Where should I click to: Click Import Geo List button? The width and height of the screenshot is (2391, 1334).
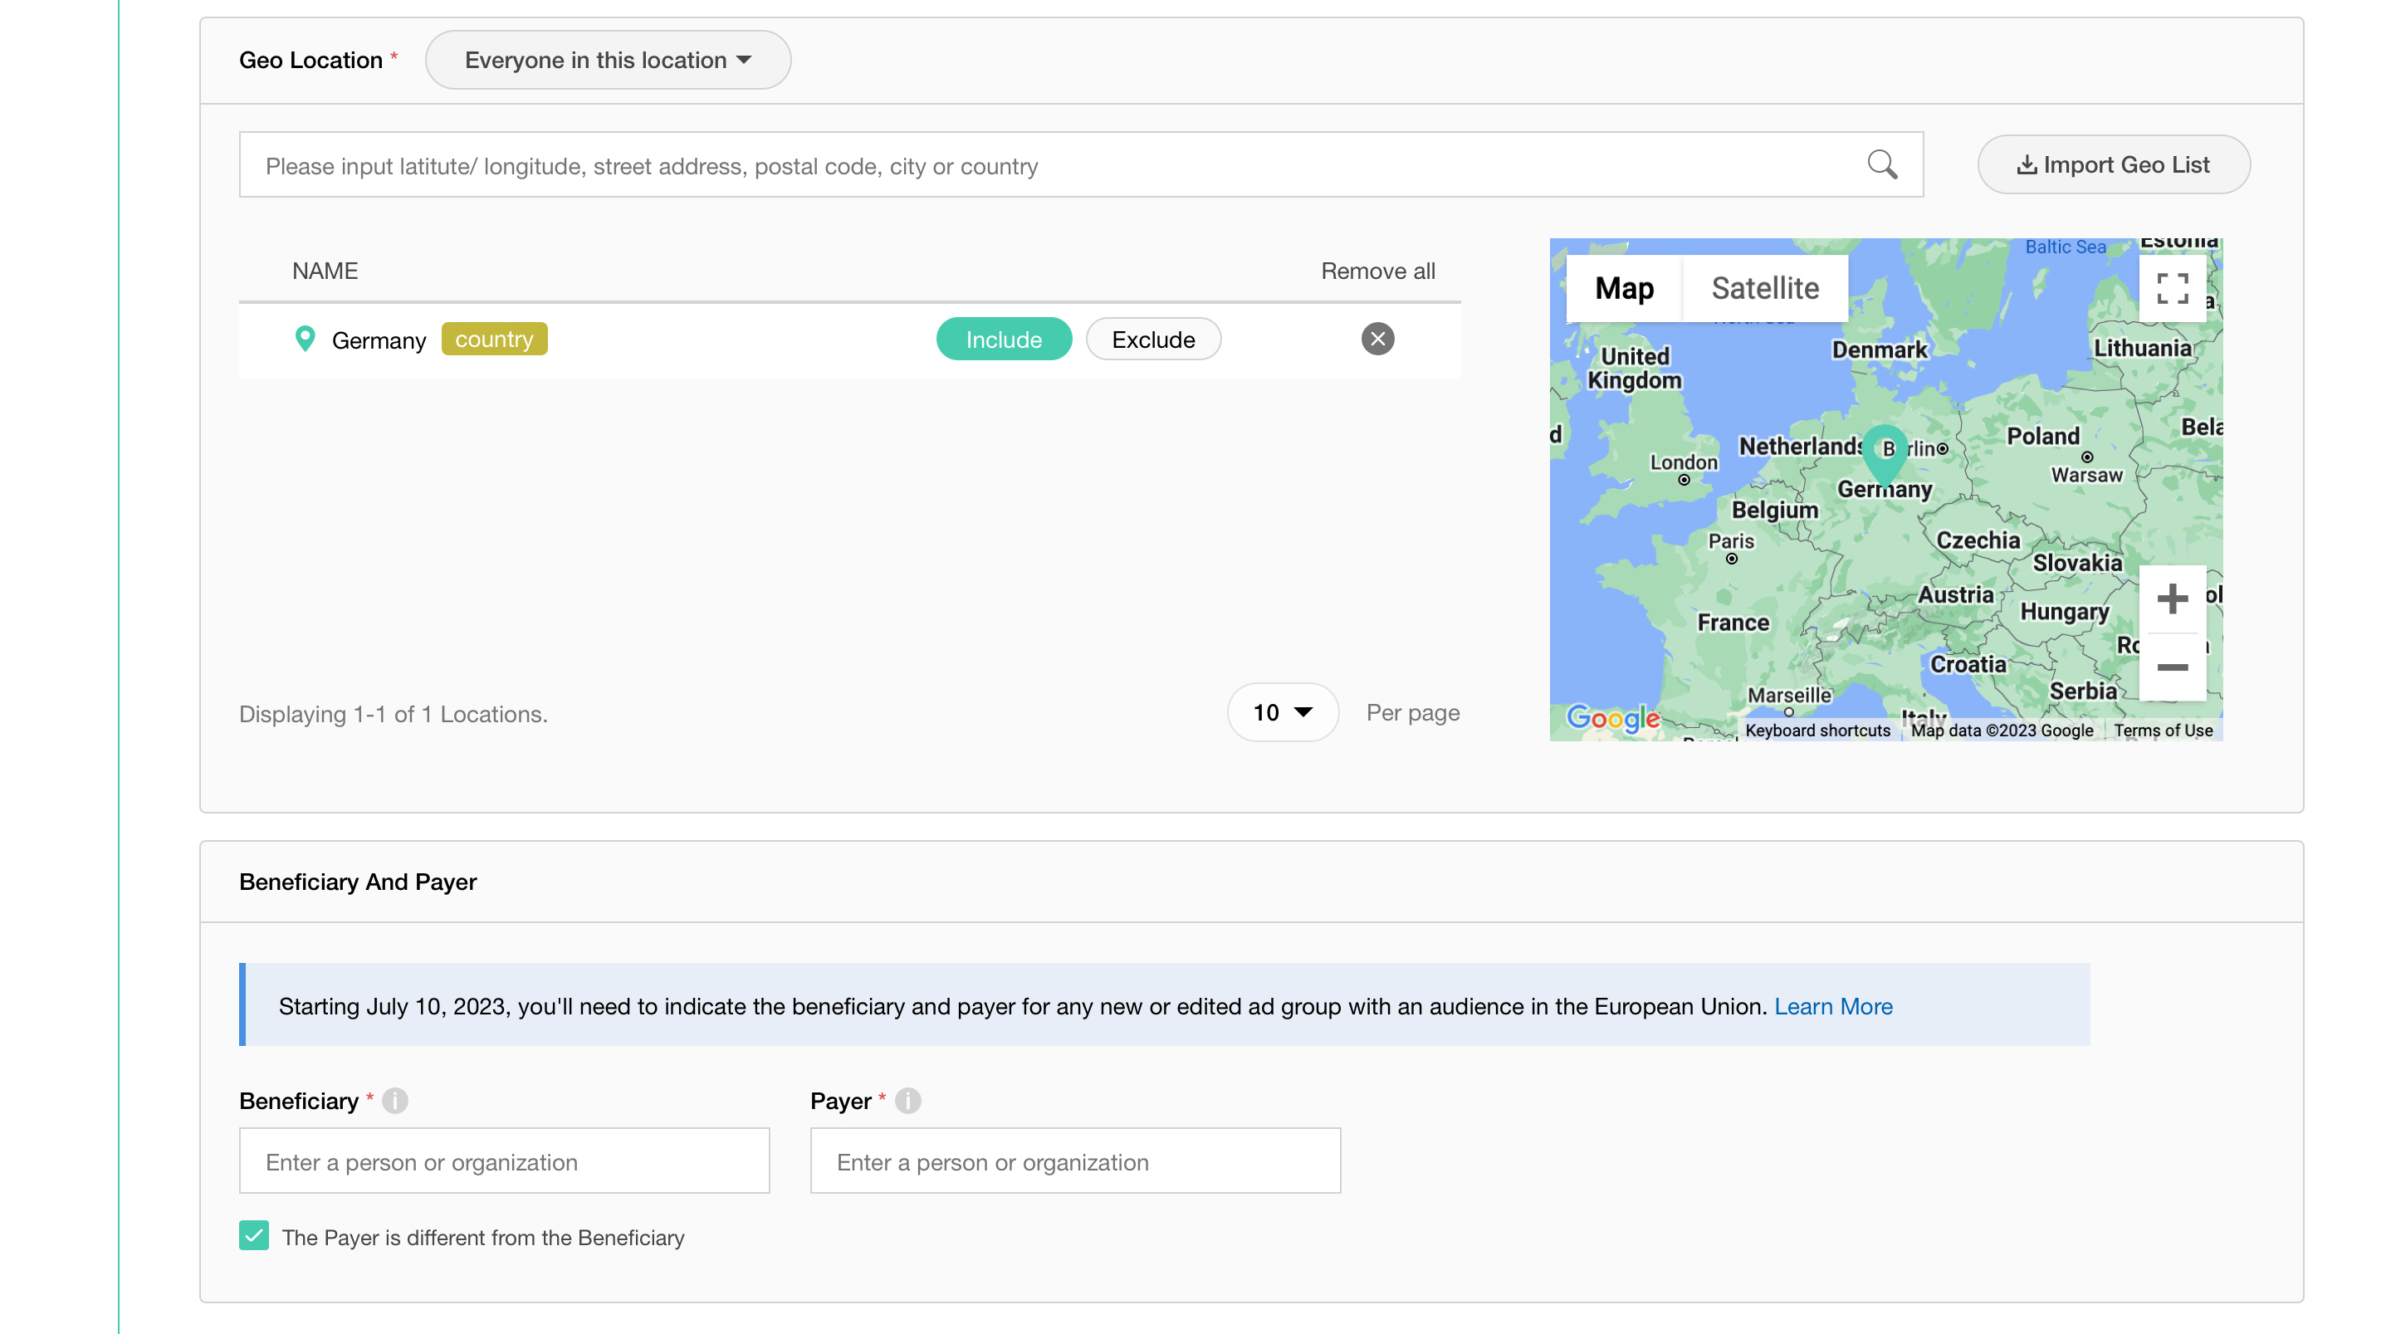pos(2114,165)
